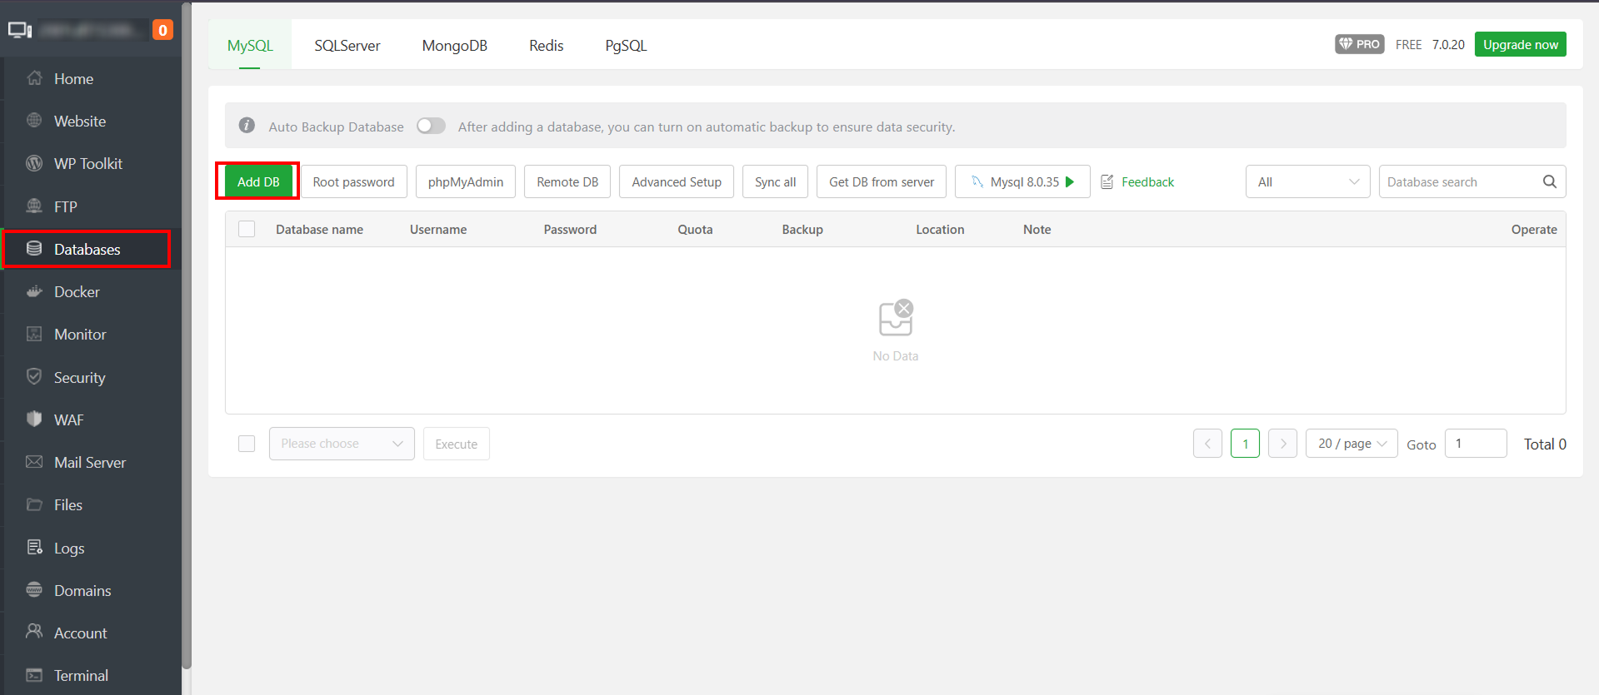
Task: Click the Monitor icon in sidebar
Action: [x=34, y=334]
